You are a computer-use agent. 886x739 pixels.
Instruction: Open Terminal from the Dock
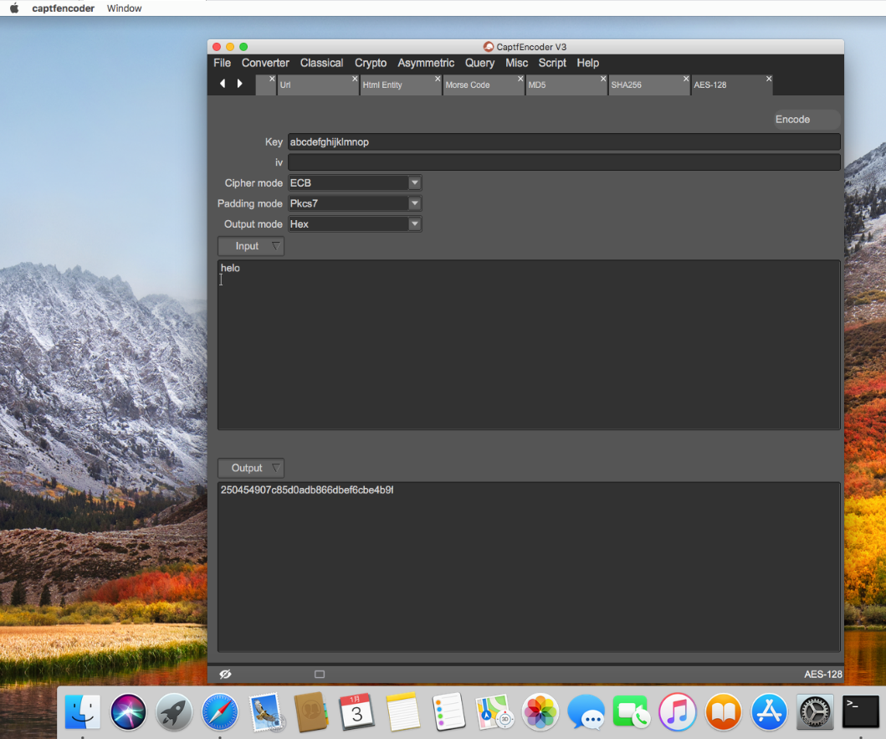860,712
